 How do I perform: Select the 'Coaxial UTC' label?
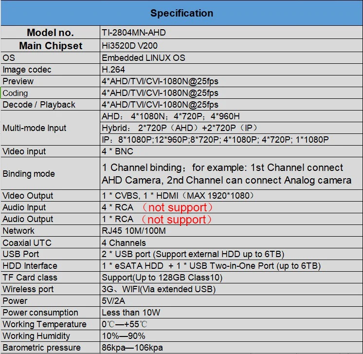pos(27,242)
